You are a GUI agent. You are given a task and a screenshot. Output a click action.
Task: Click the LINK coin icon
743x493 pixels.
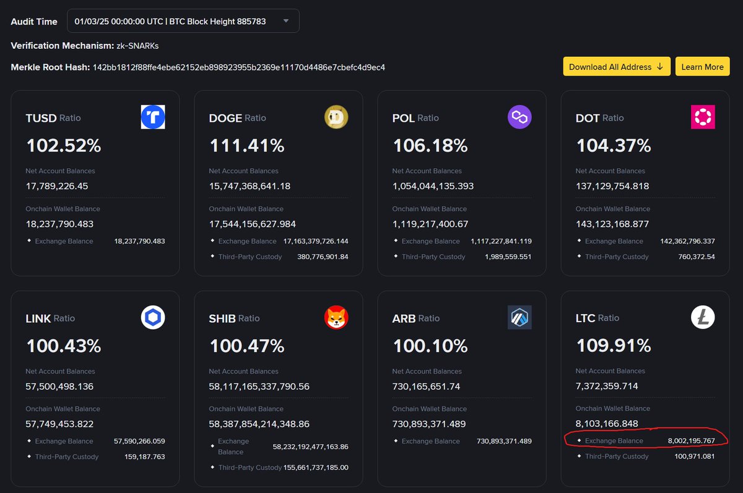pyautogui.click(x=153, y=317)
